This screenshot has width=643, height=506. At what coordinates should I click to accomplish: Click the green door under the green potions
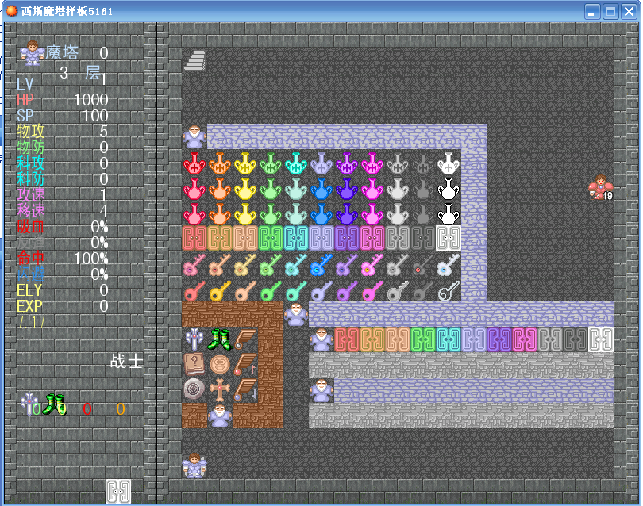pos(271,238)
